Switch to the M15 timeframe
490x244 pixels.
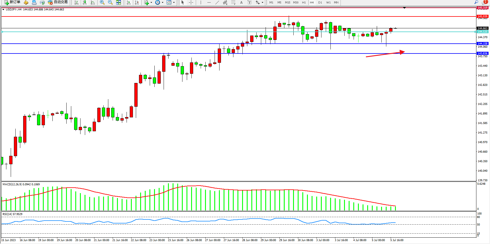287,3
